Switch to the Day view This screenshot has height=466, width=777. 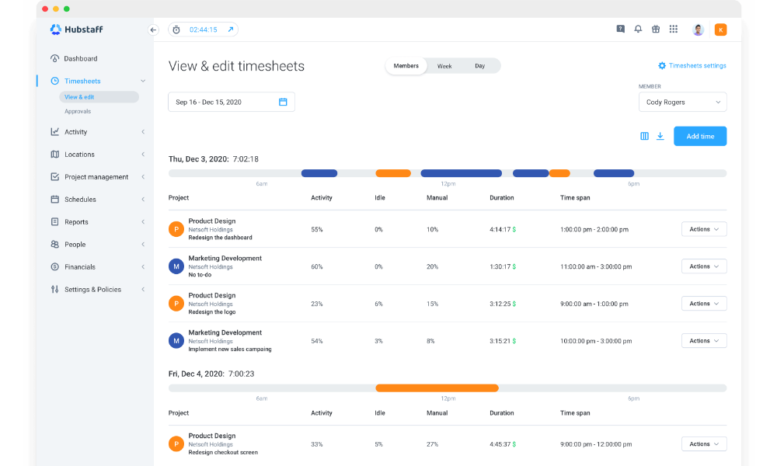click(x=479, y=66)
